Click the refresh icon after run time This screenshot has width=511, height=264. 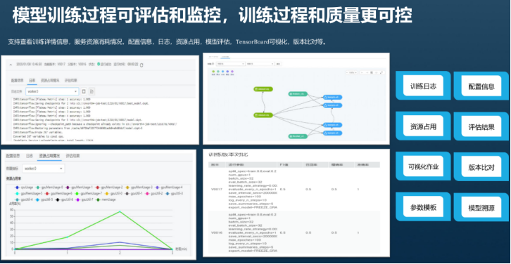(x=141, y=65)
